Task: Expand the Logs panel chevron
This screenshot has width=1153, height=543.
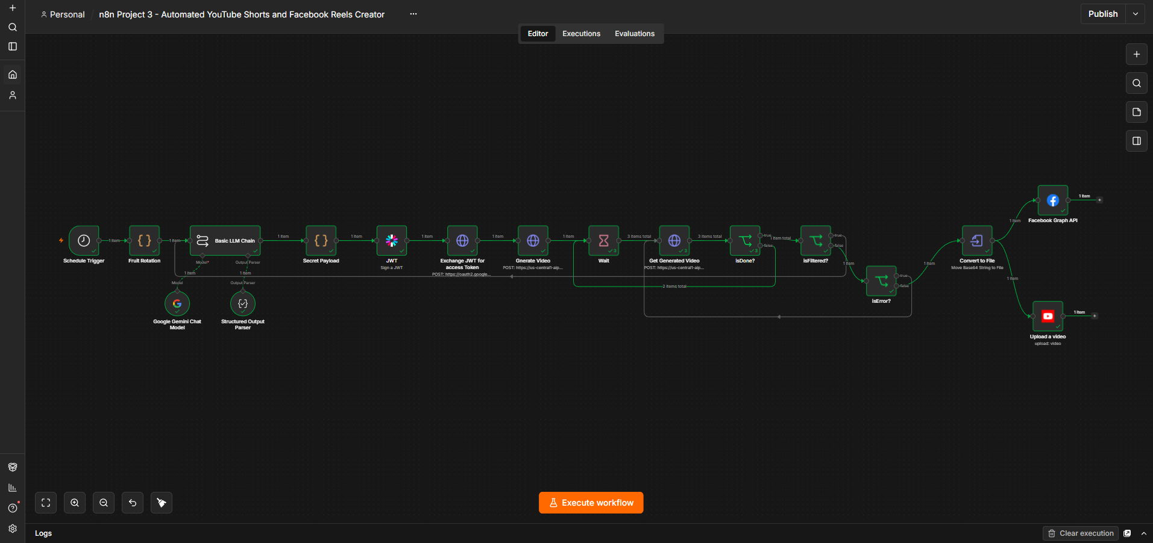Action: point(1144,533)
